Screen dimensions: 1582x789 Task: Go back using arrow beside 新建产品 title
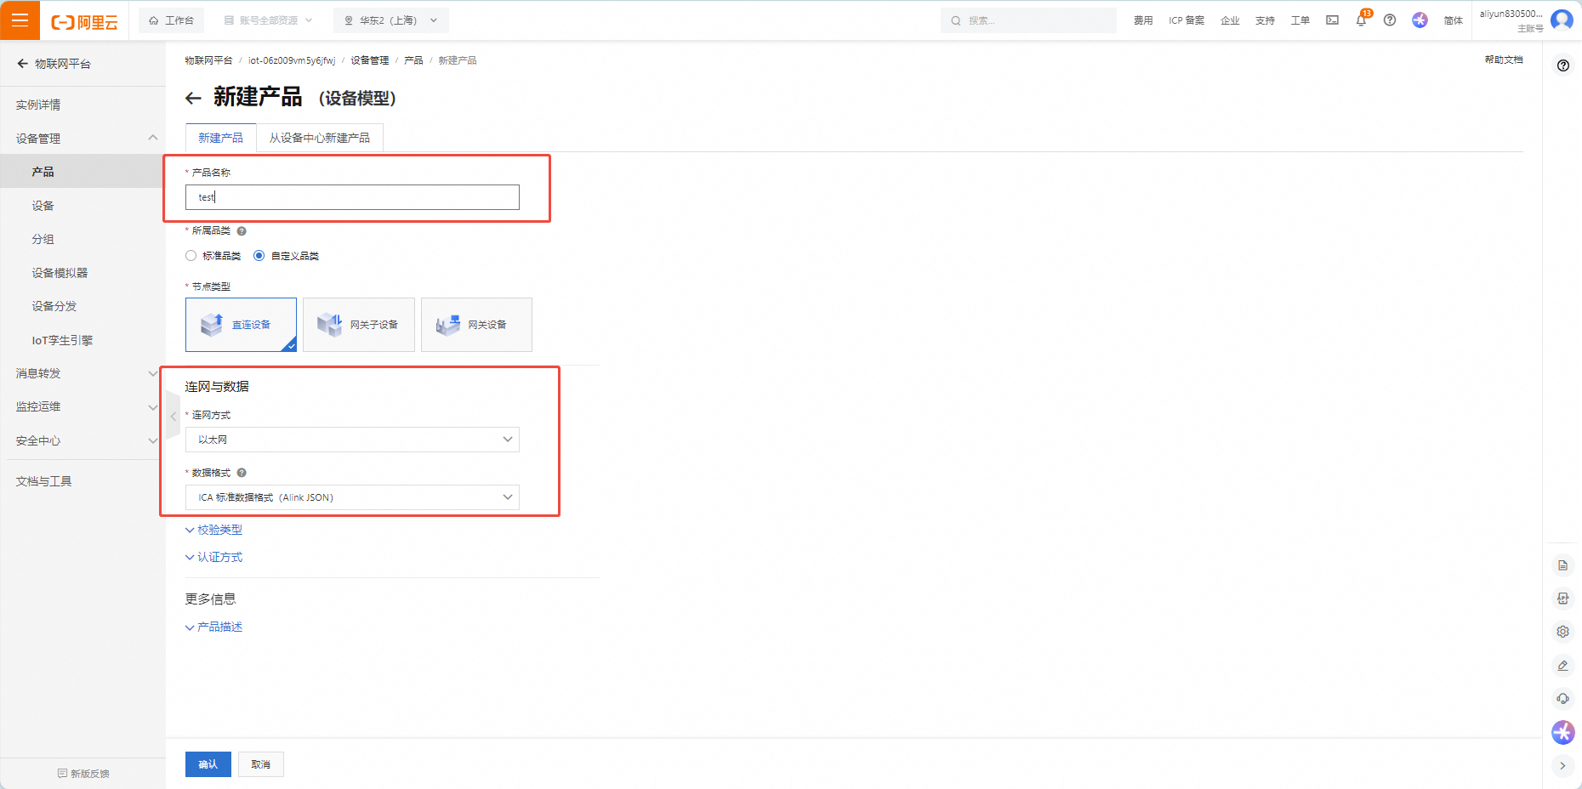[x=193, y=99]
